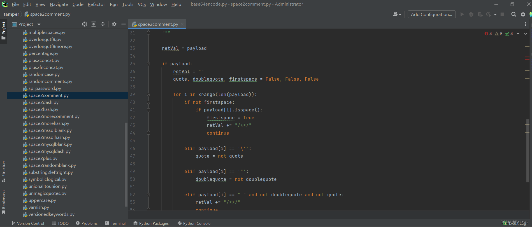
Task: Open the Tools menu
Action: pyautogui.click(x=127, y=4)
